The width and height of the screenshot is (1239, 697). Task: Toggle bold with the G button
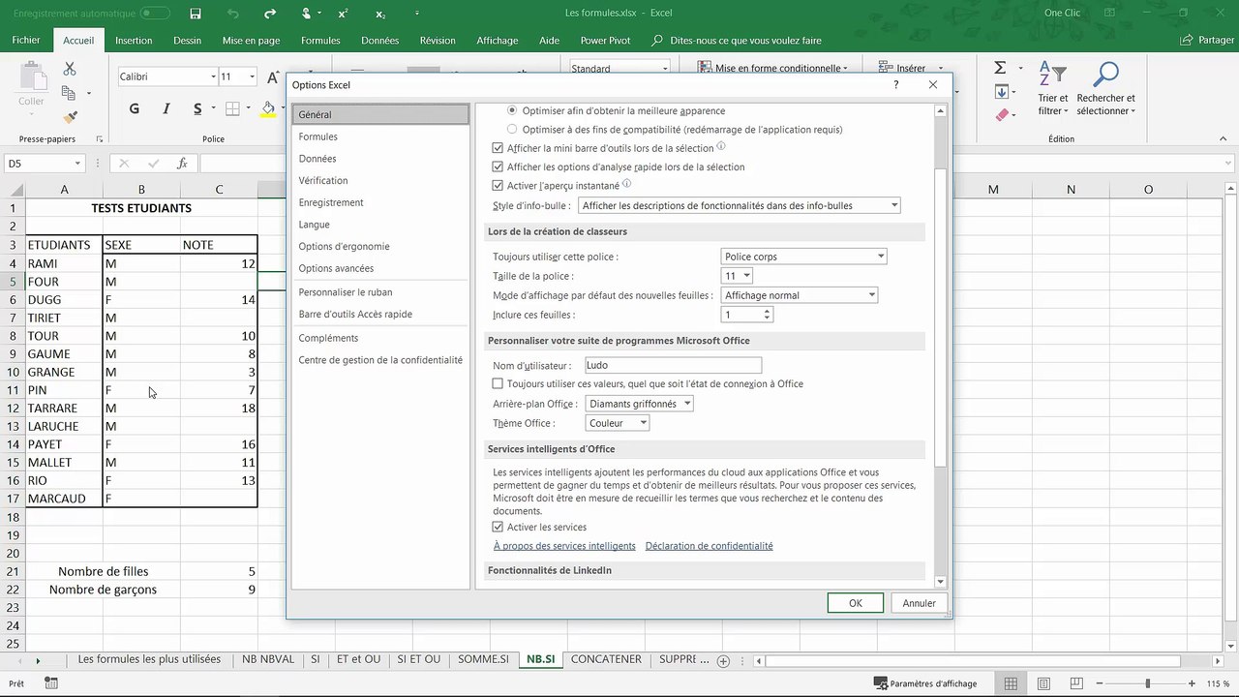click(x=135, y=108)
